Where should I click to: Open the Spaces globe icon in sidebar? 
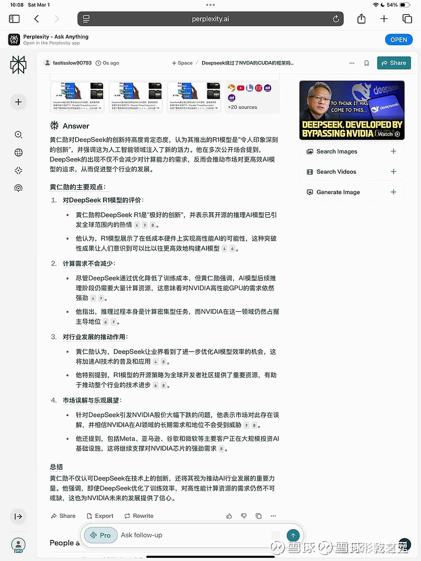tap(18, 152)
